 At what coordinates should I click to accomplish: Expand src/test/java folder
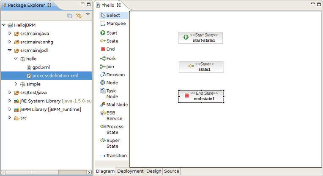[9, 92]
